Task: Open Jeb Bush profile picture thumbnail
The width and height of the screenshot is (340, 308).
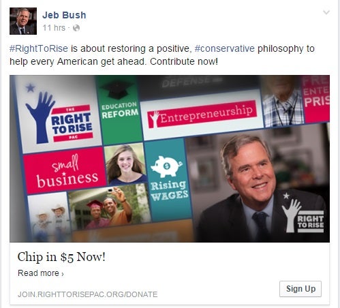Action: point(23,21)
